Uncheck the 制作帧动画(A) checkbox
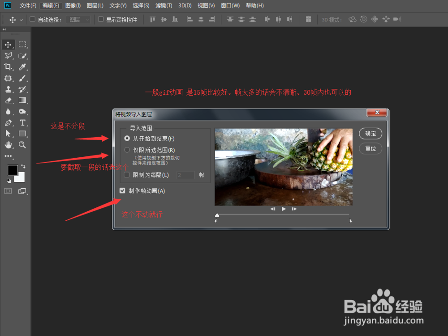This screenshot has height=336, width=448. click(x=122, y=191)
